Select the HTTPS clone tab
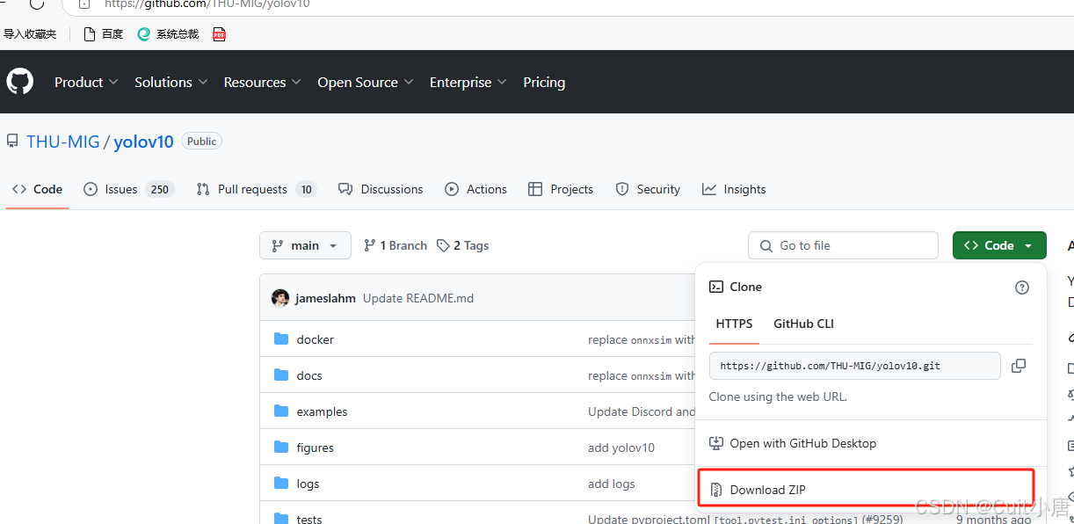 click(x=734, y=324)
